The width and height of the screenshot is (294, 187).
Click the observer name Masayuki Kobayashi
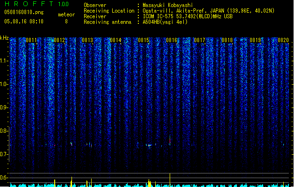click(x=168, y=5)
